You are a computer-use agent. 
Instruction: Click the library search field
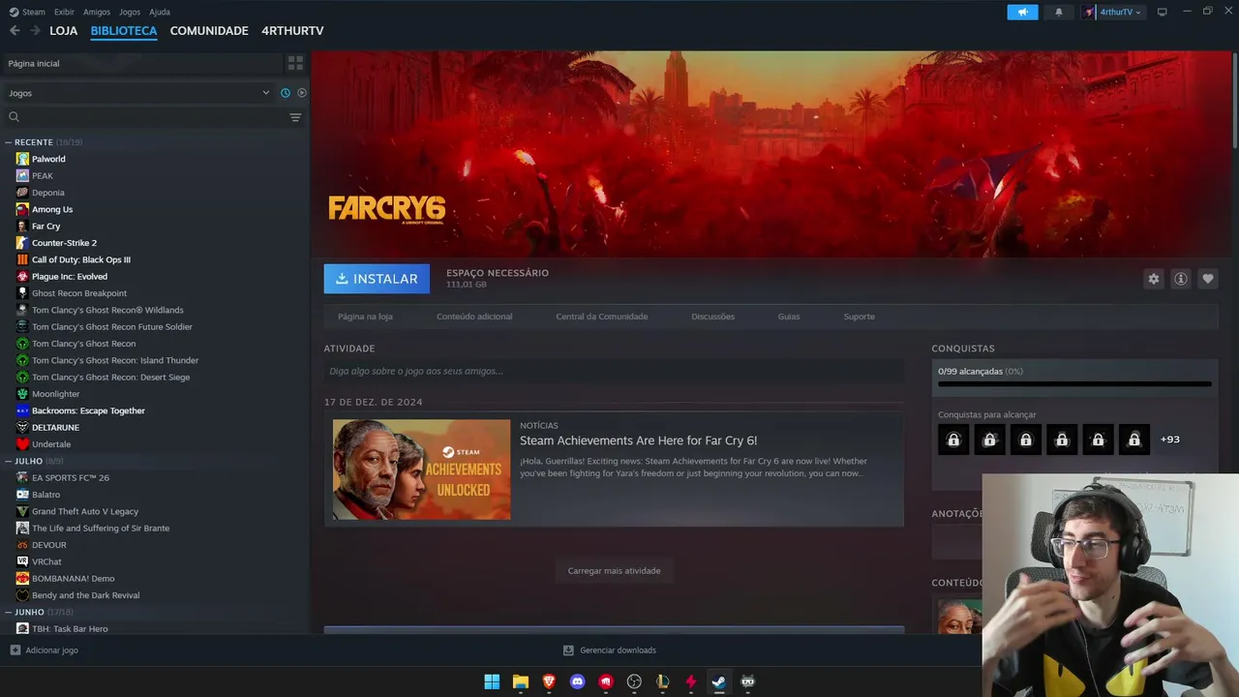coord(146,117)
